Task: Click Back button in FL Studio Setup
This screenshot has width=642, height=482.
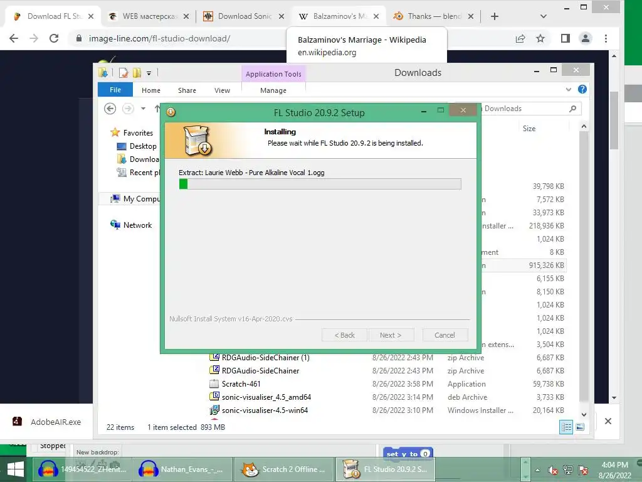Action: coord(344,335)
